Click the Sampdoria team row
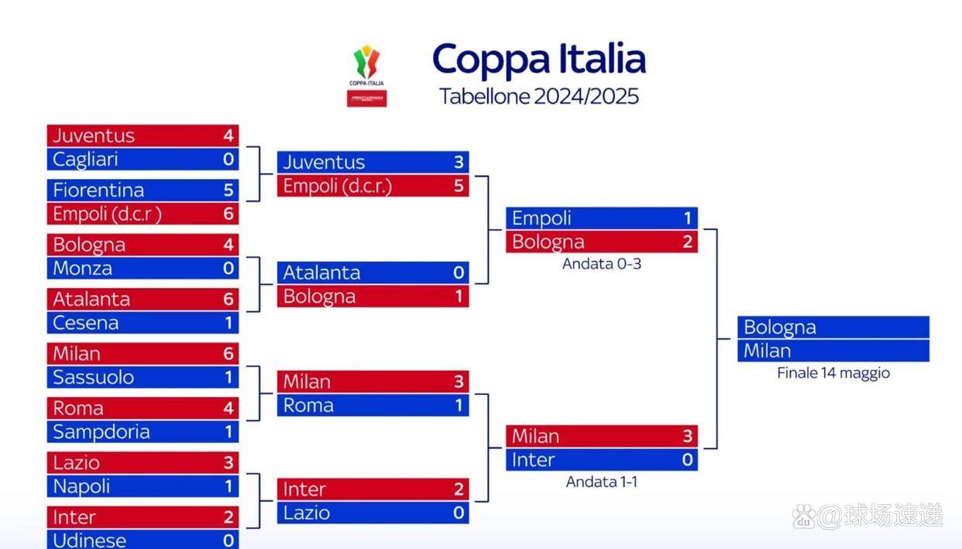This screenshot has height=549, width=962. point(143,432)
